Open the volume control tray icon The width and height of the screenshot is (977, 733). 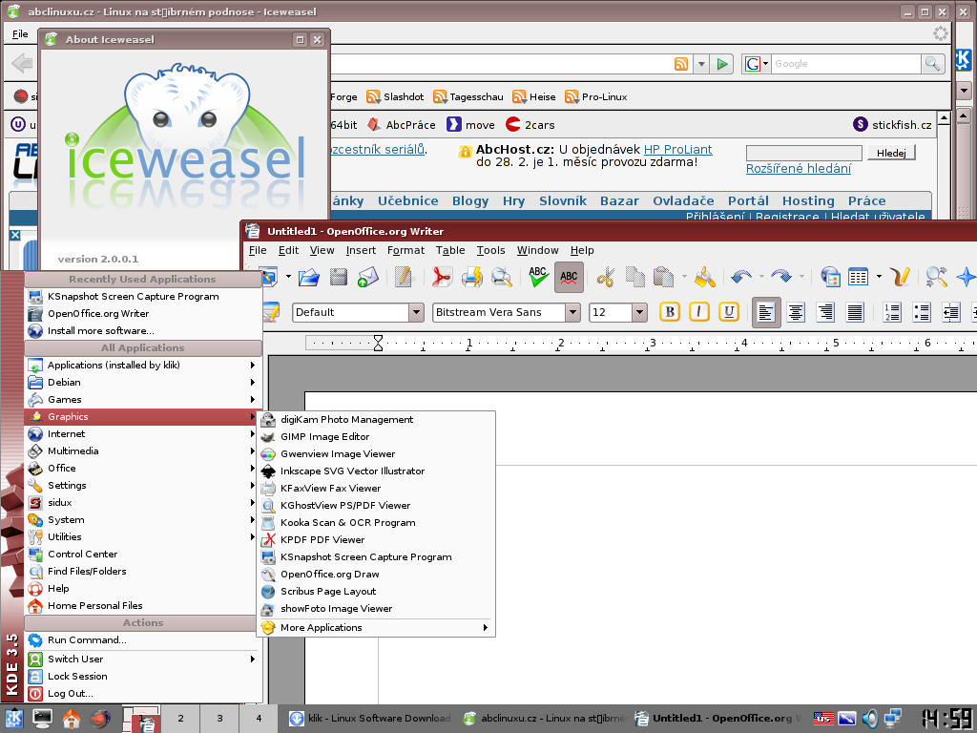coord(870,719)
